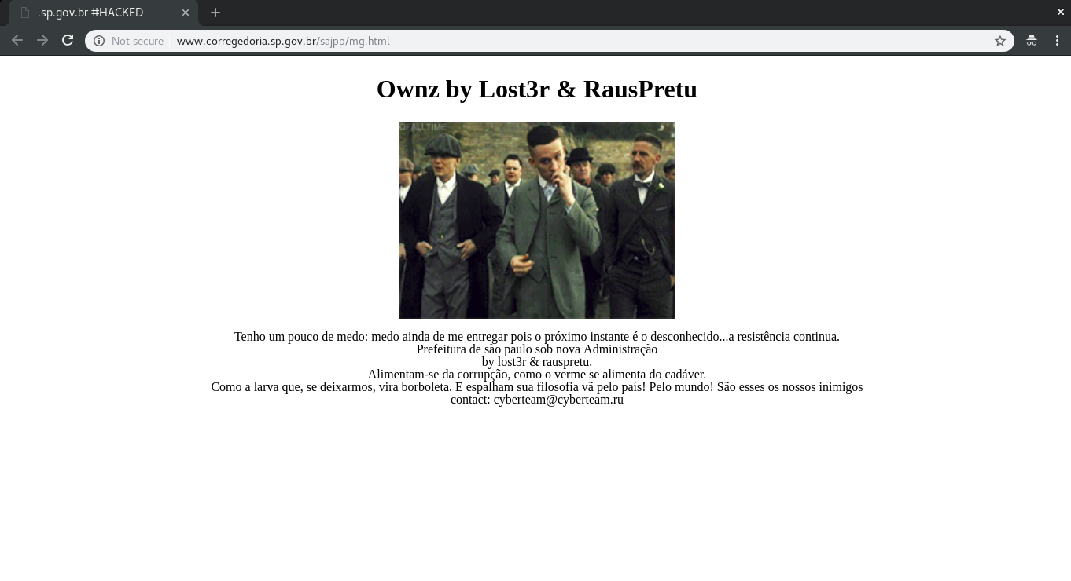Close the .sp.gov.br #HACKED tab

(186, 13)
